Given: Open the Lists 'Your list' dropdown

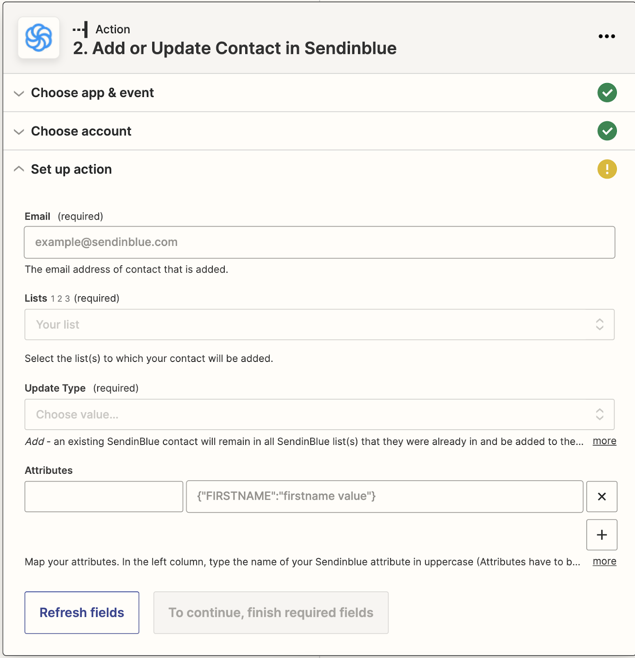Looking at the screenshot, I should (x=319, y=324).
